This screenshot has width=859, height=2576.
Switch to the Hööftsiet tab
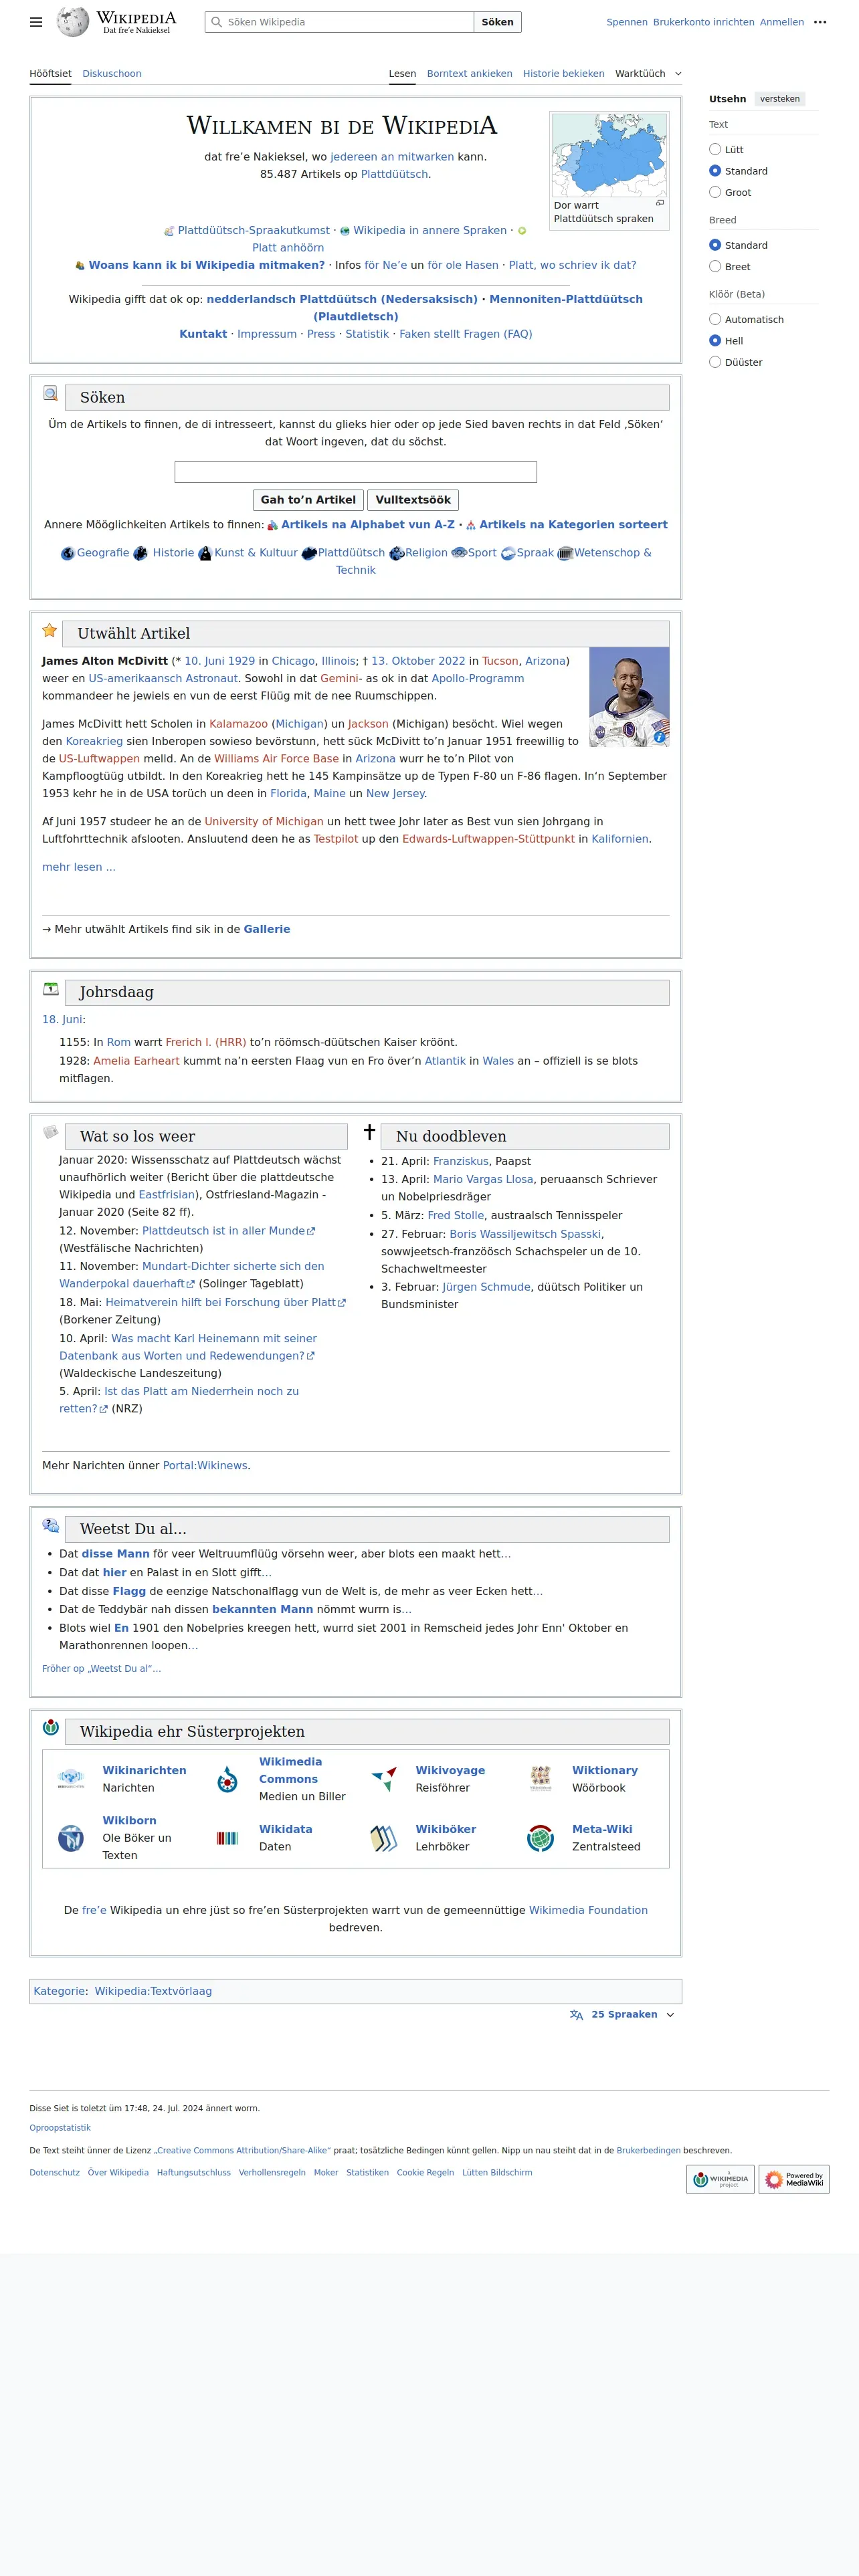point(50,74)
